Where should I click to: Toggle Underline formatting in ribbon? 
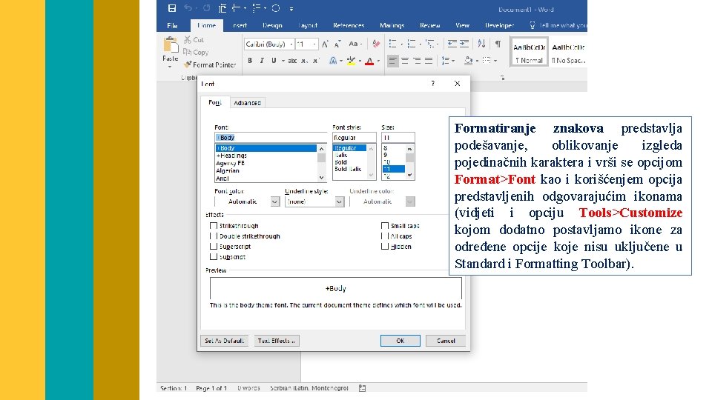(x=274, y=60)
